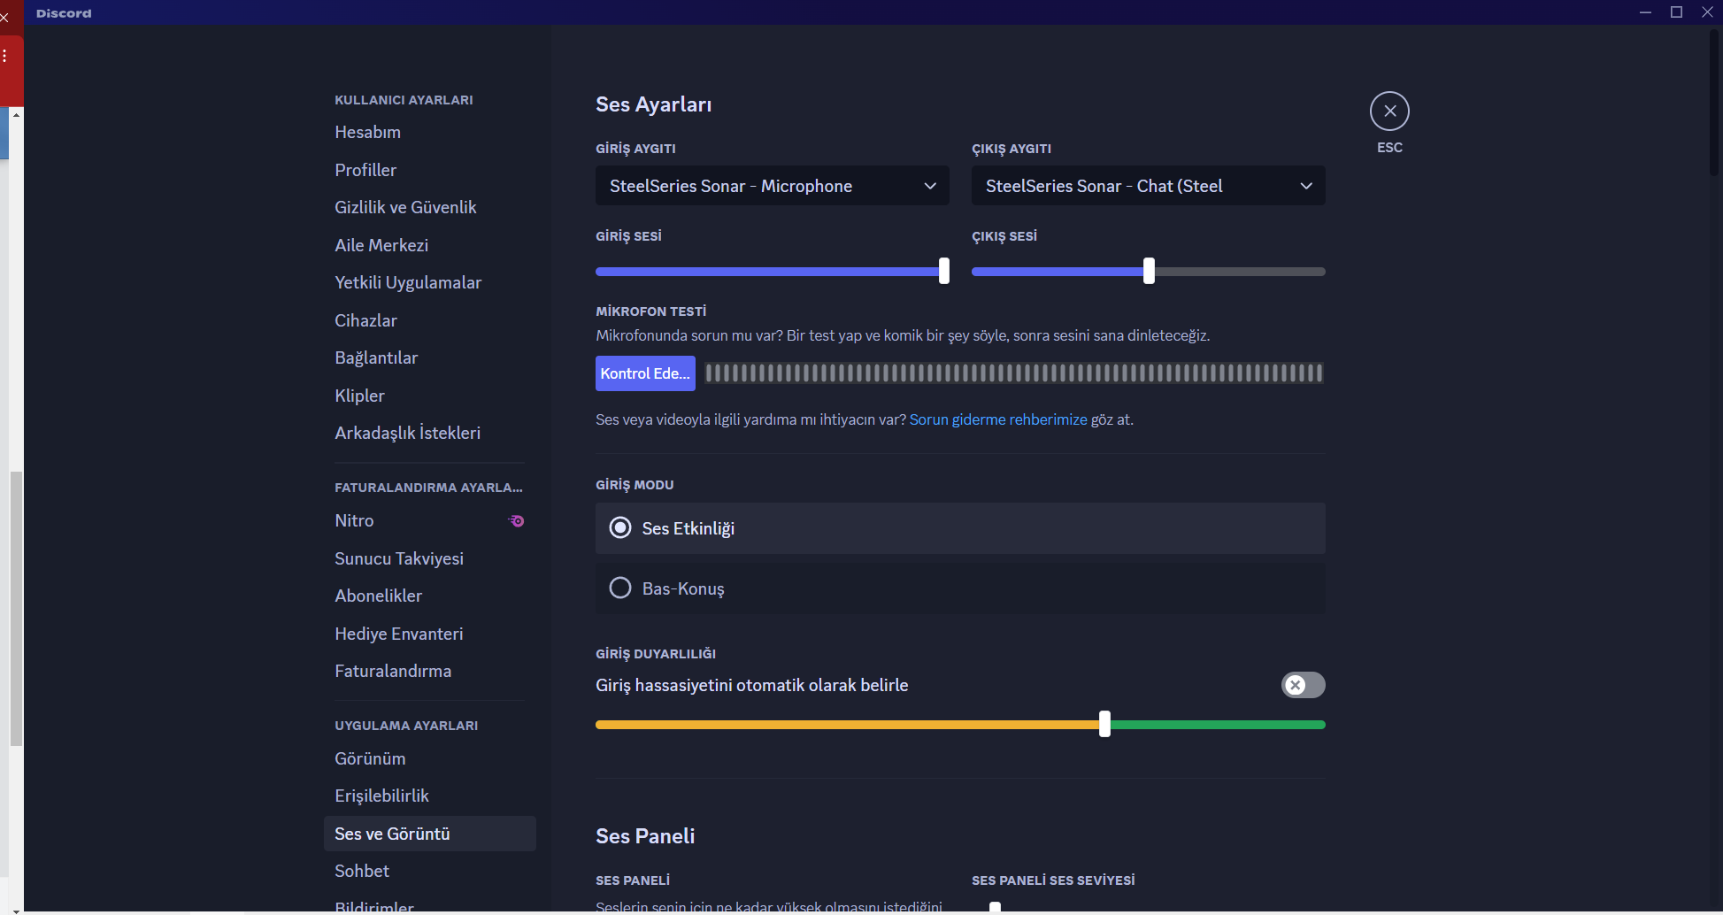The height and width of the screenshot is (915, 1723).
Task: Open the input device dropdown chevron
Action: [930, 186]
